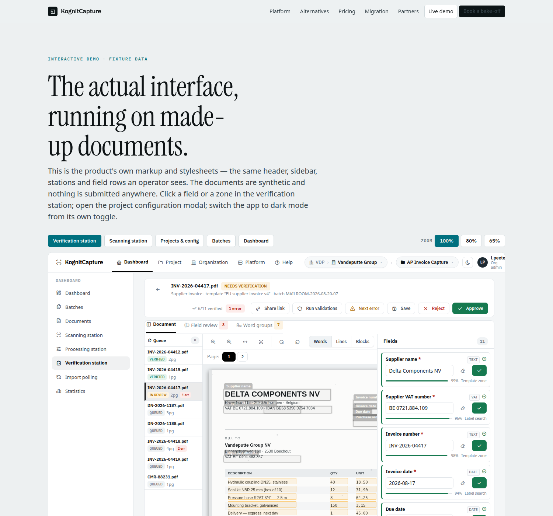
Task: Open Statistics in the sidebar
Action: pyautogui.click(x=91, y=391)
